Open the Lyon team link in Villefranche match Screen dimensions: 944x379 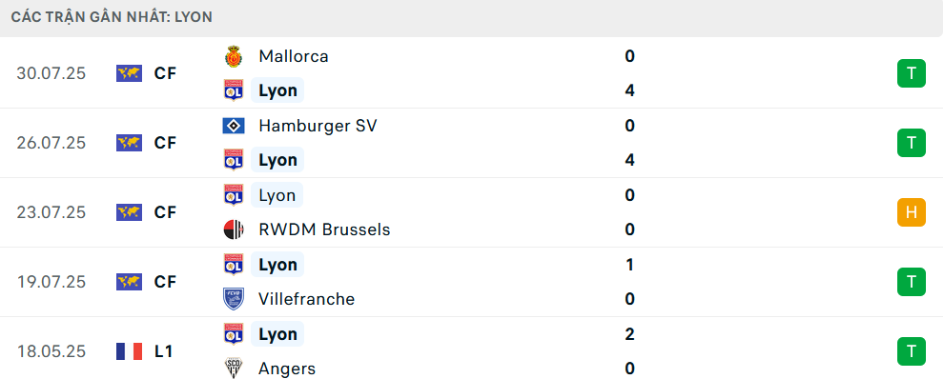point(277,265)
